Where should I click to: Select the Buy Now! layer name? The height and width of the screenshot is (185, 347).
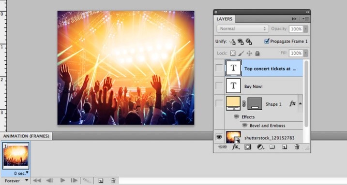point(254,86)
